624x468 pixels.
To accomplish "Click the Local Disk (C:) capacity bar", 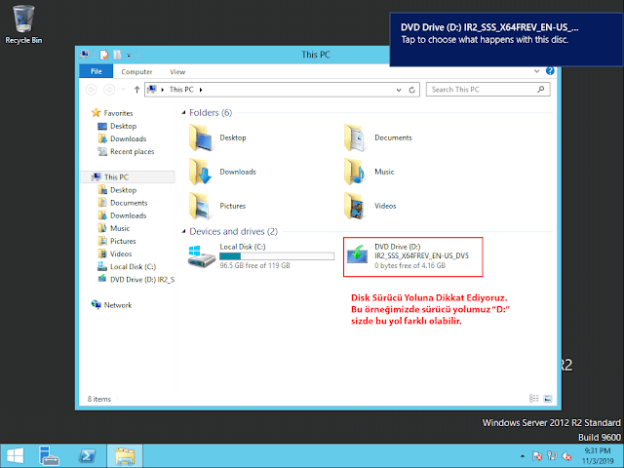I will click(277, 256).
